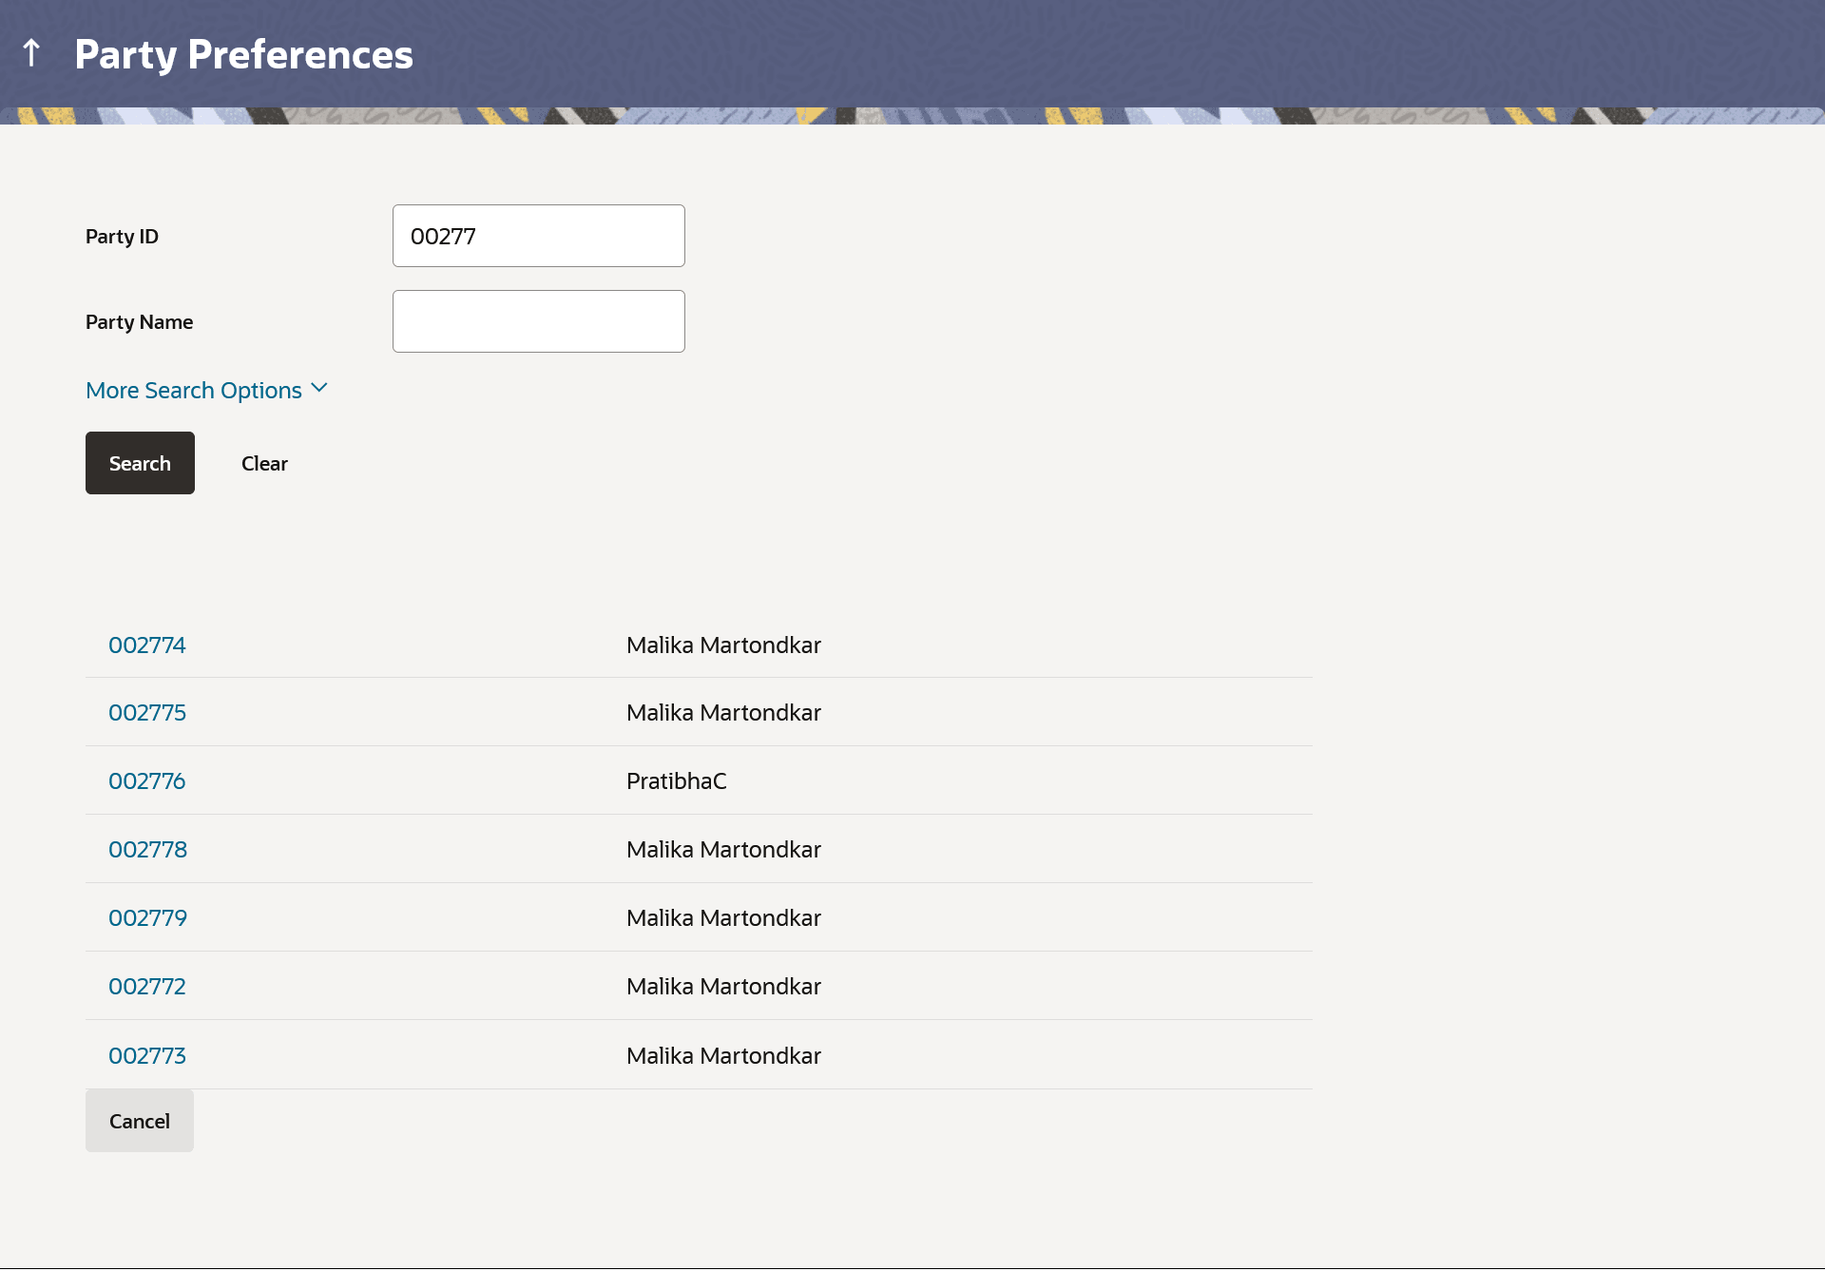Open party ID 002773 link
1825x1271 pixels.
coord(146,1056)
